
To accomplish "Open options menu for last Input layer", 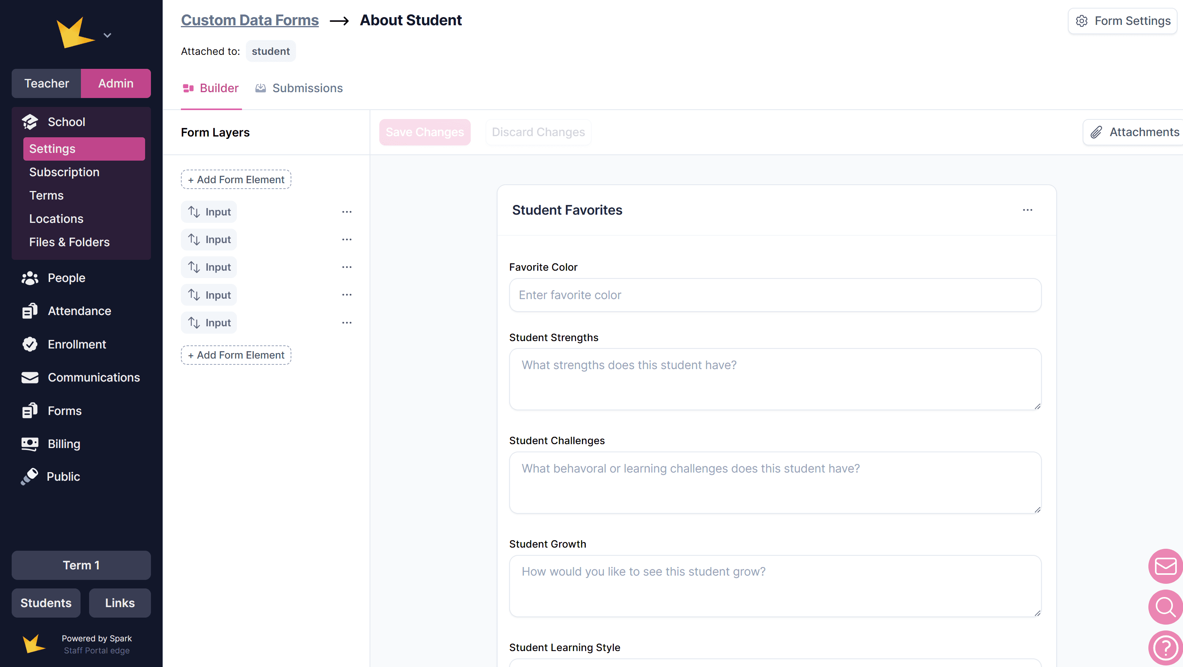I will 346,323.
